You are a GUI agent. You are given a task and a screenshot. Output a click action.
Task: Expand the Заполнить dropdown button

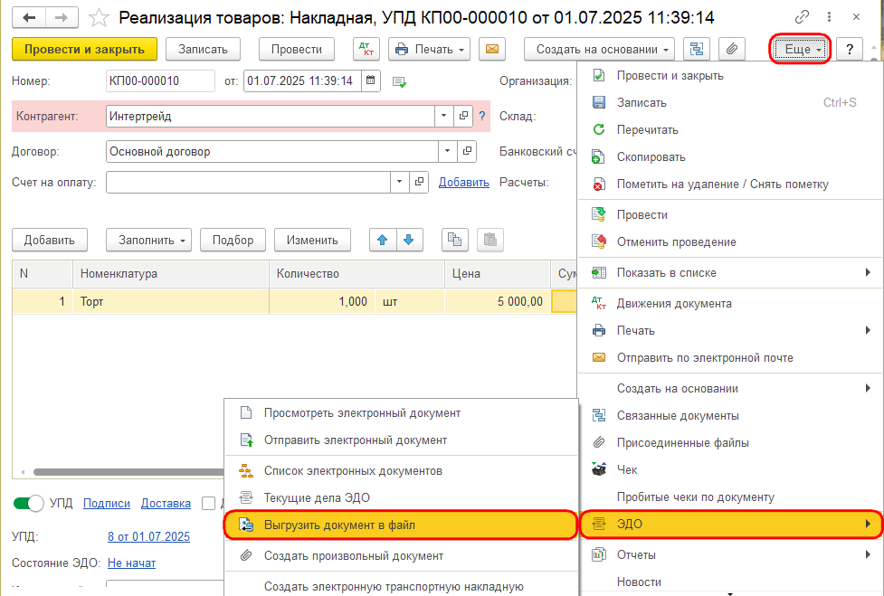148,240
